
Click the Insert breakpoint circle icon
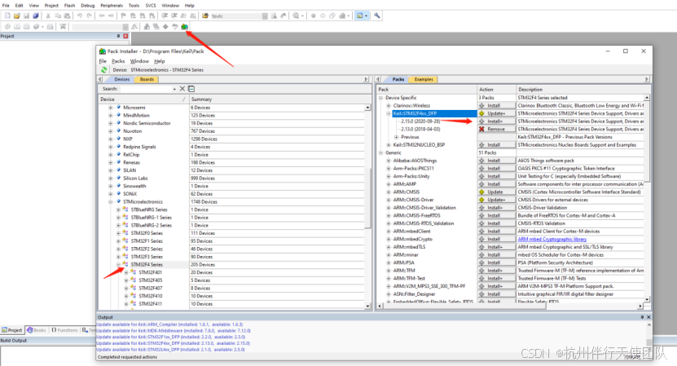313,16
